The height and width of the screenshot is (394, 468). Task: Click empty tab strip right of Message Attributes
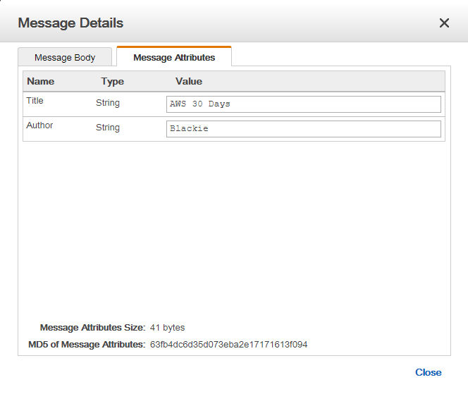click(x=338, y=58)
